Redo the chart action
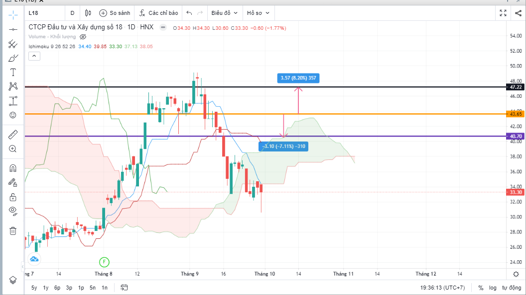Viewport: 526px width, 295px height. 200,13
